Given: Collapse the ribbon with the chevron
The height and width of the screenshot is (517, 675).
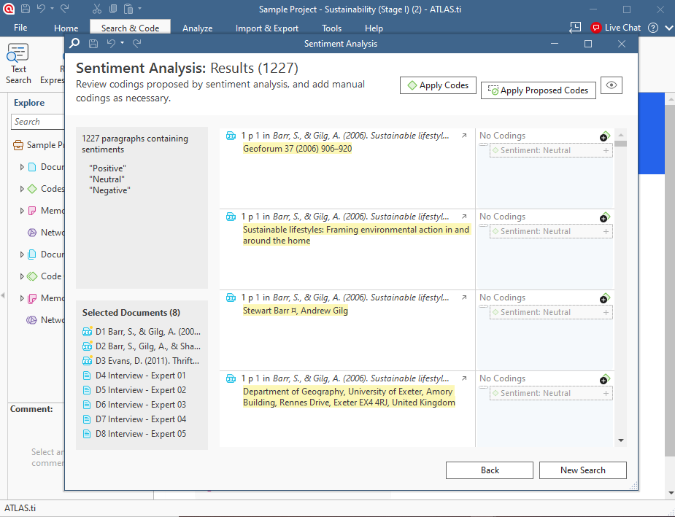Looking at the screenshot, I should (x=668, y=28).
